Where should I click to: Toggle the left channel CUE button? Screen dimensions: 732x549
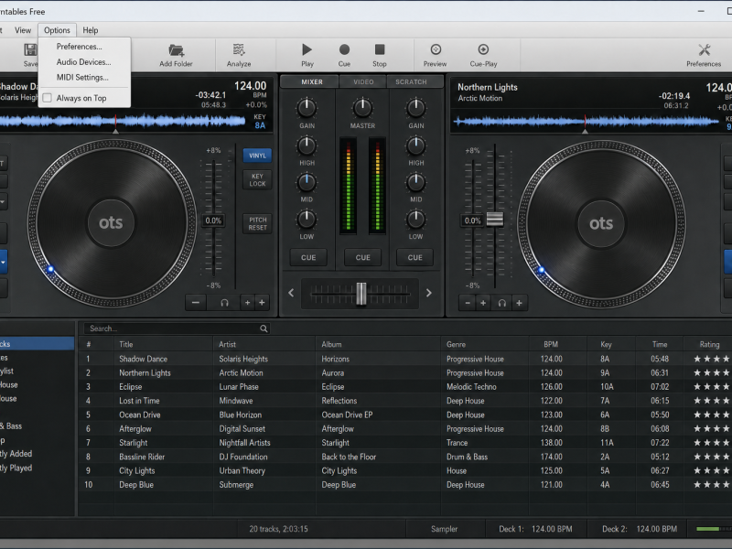point(308,257)
